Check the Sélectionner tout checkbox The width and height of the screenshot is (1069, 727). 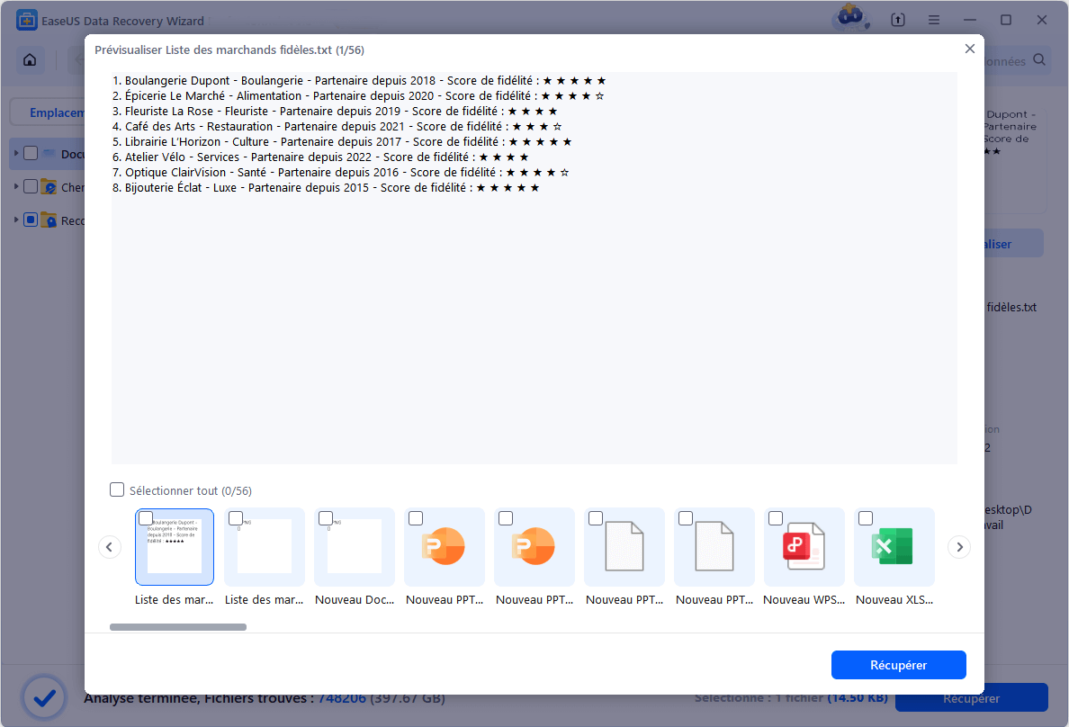[x=117, y=490]
